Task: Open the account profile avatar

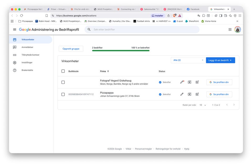Action: (238, 29)
